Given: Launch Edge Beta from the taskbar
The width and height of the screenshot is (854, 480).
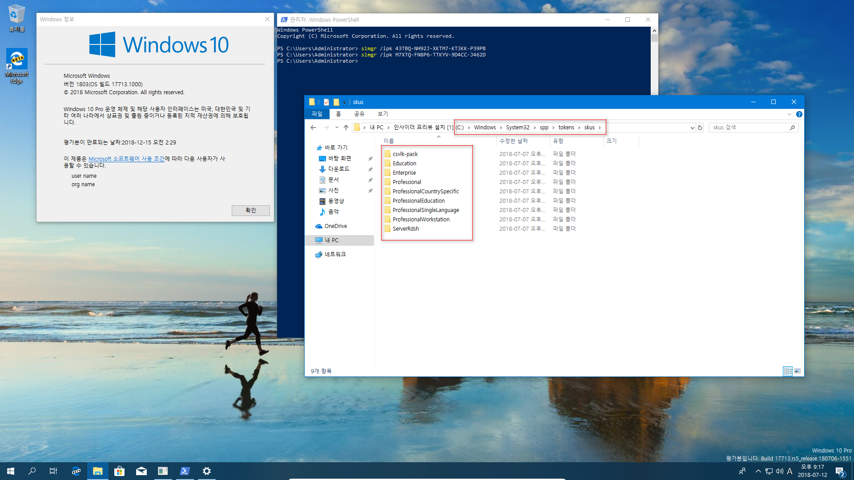Looking at the screenshot, I should 76,471.
